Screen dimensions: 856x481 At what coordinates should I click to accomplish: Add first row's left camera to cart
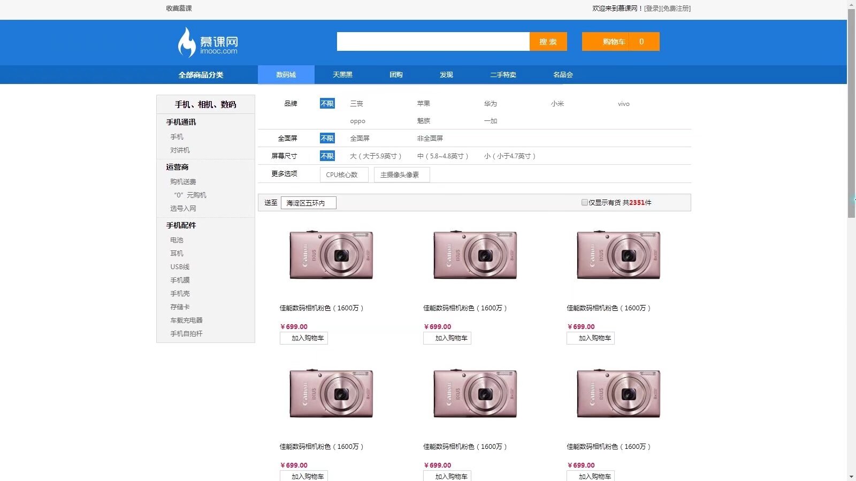click(304, 338)
